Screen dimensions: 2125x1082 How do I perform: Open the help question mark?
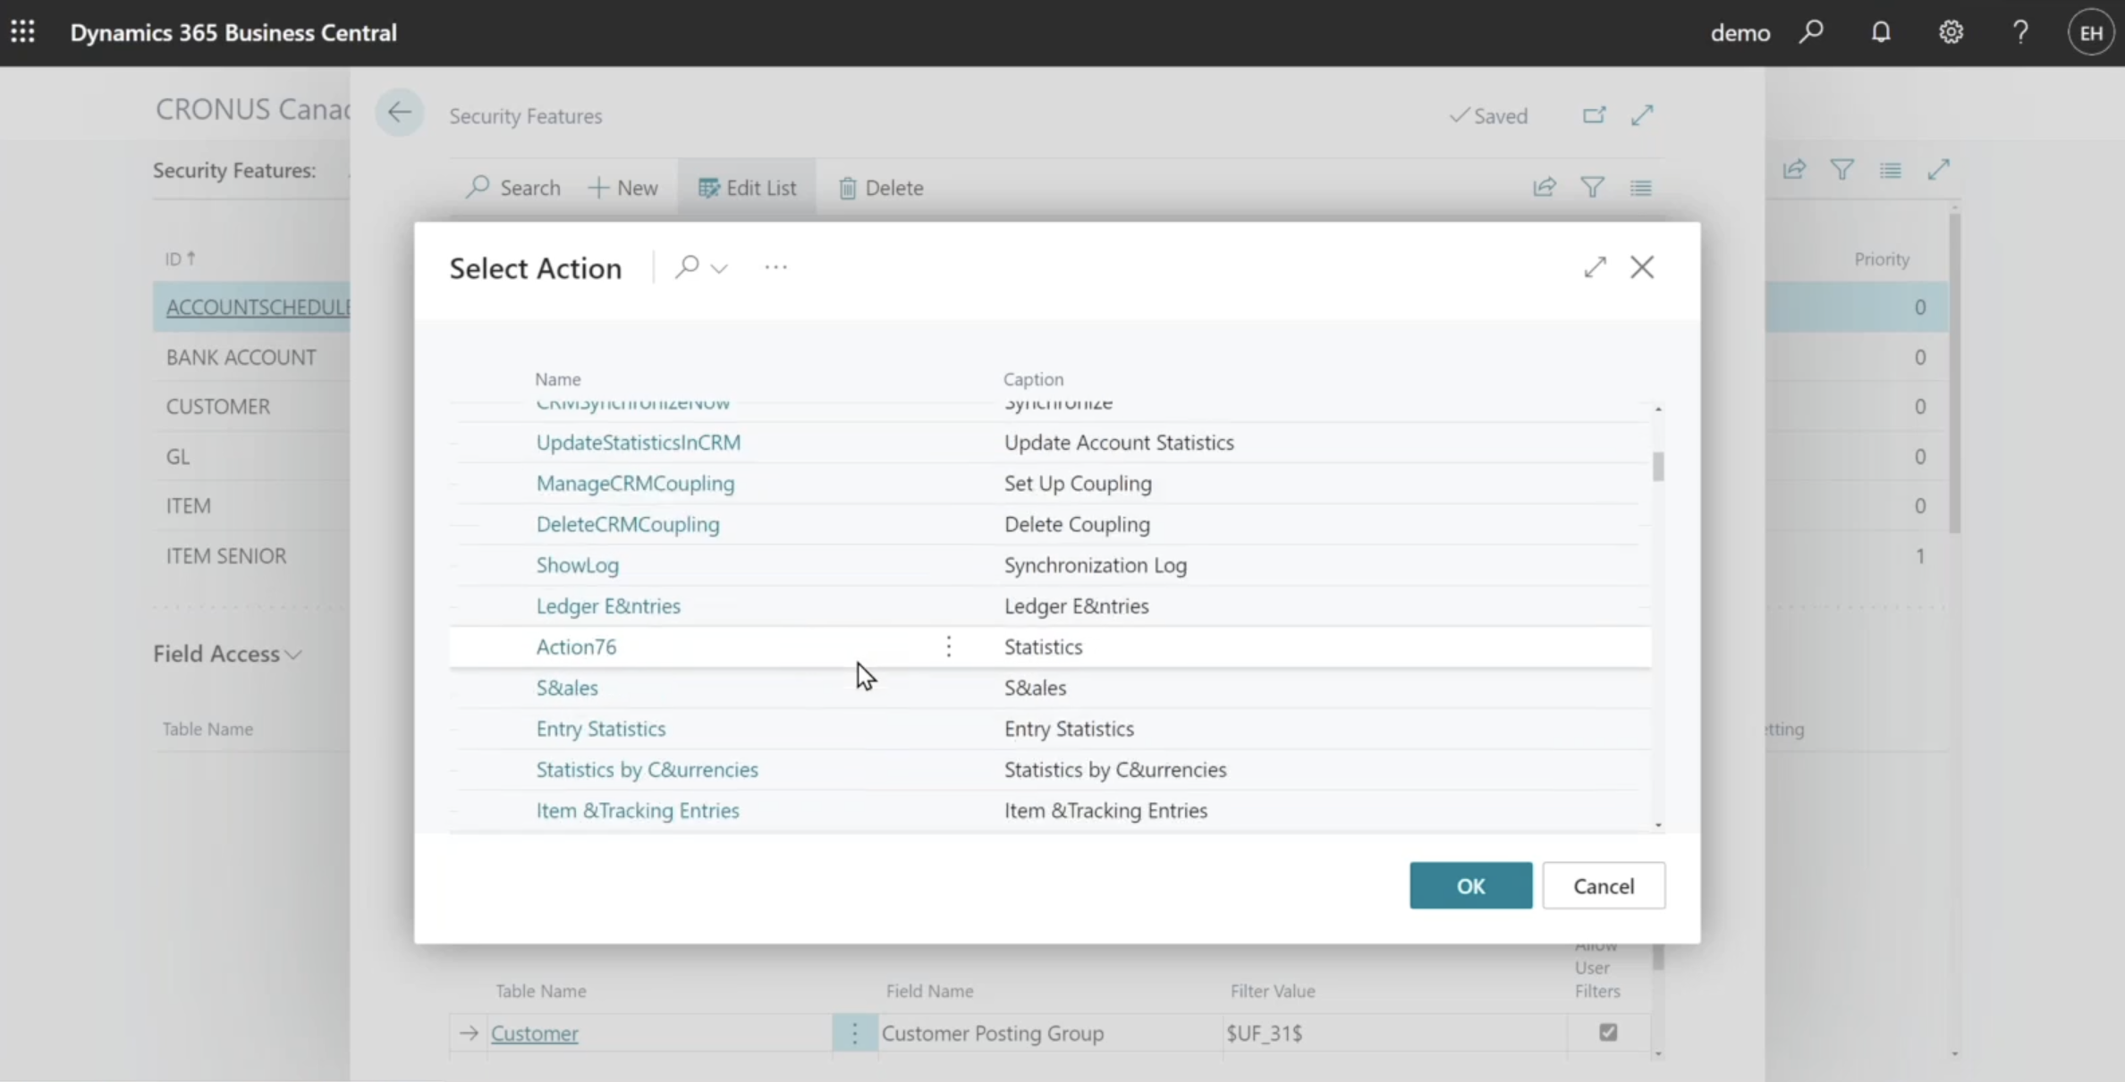[2020, 32]
